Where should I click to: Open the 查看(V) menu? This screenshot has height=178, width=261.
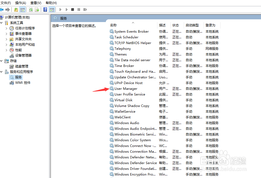tap(36, 3)
